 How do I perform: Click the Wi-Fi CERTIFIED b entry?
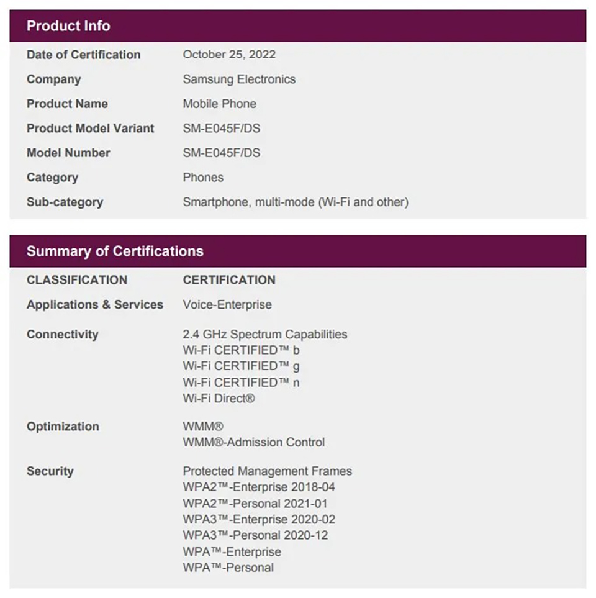pyautogui.click(x=241, y=350)
